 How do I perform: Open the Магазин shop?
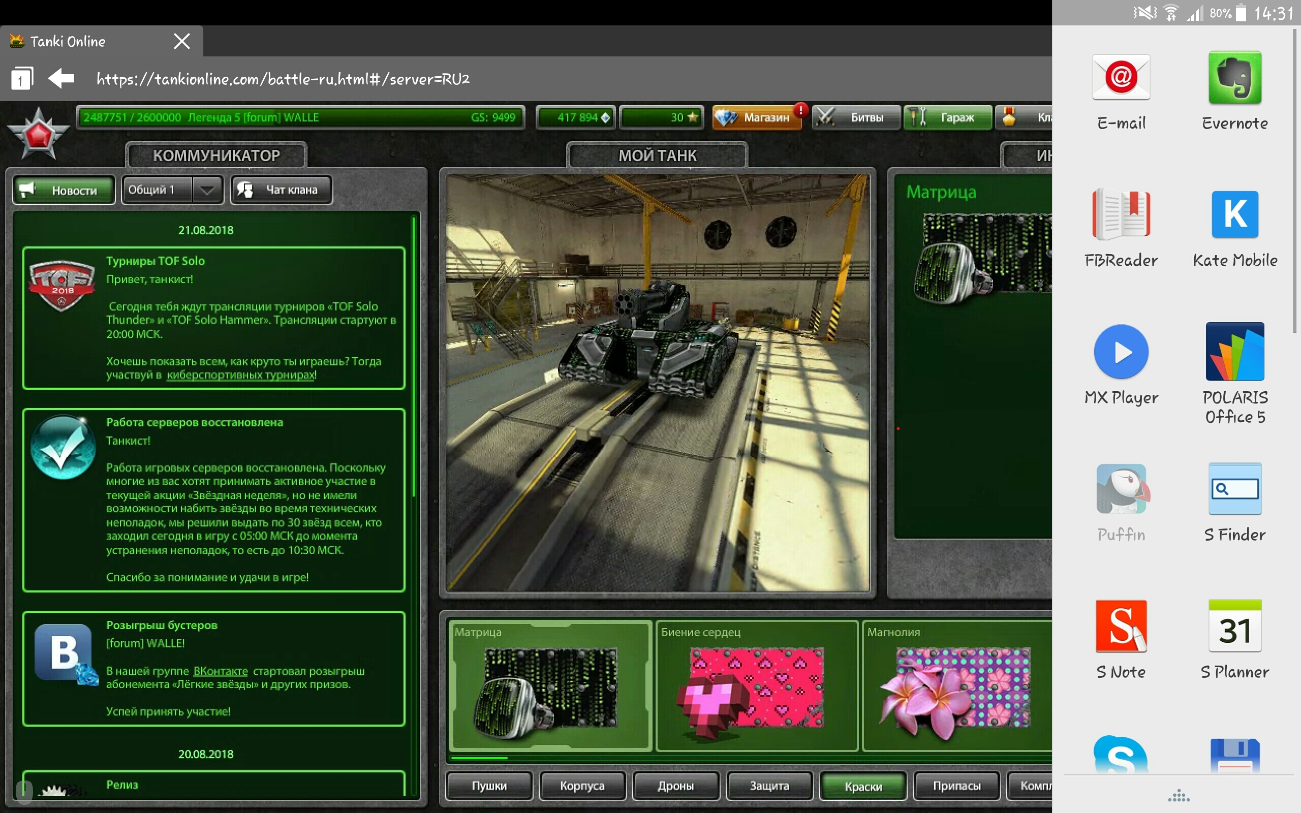coord(757,117)
